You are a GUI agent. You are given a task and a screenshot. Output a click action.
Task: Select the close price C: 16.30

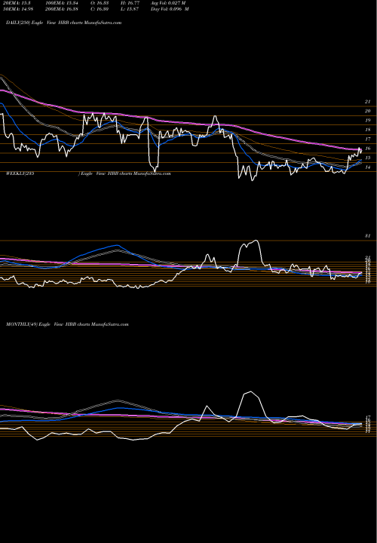[x=101, y=9]
